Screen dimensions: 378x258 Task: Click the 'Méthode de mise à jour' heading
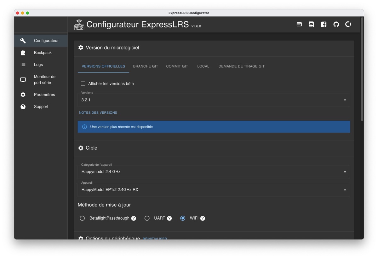tap(104, 205)
